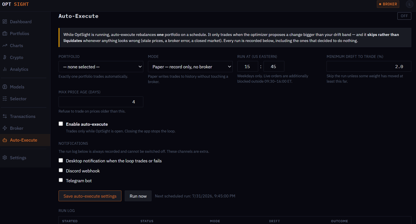The width and height of the screenshot is (416, 224).
Task: Switch to the Models page
Action: pyautogui.click(x=25, y=87)
